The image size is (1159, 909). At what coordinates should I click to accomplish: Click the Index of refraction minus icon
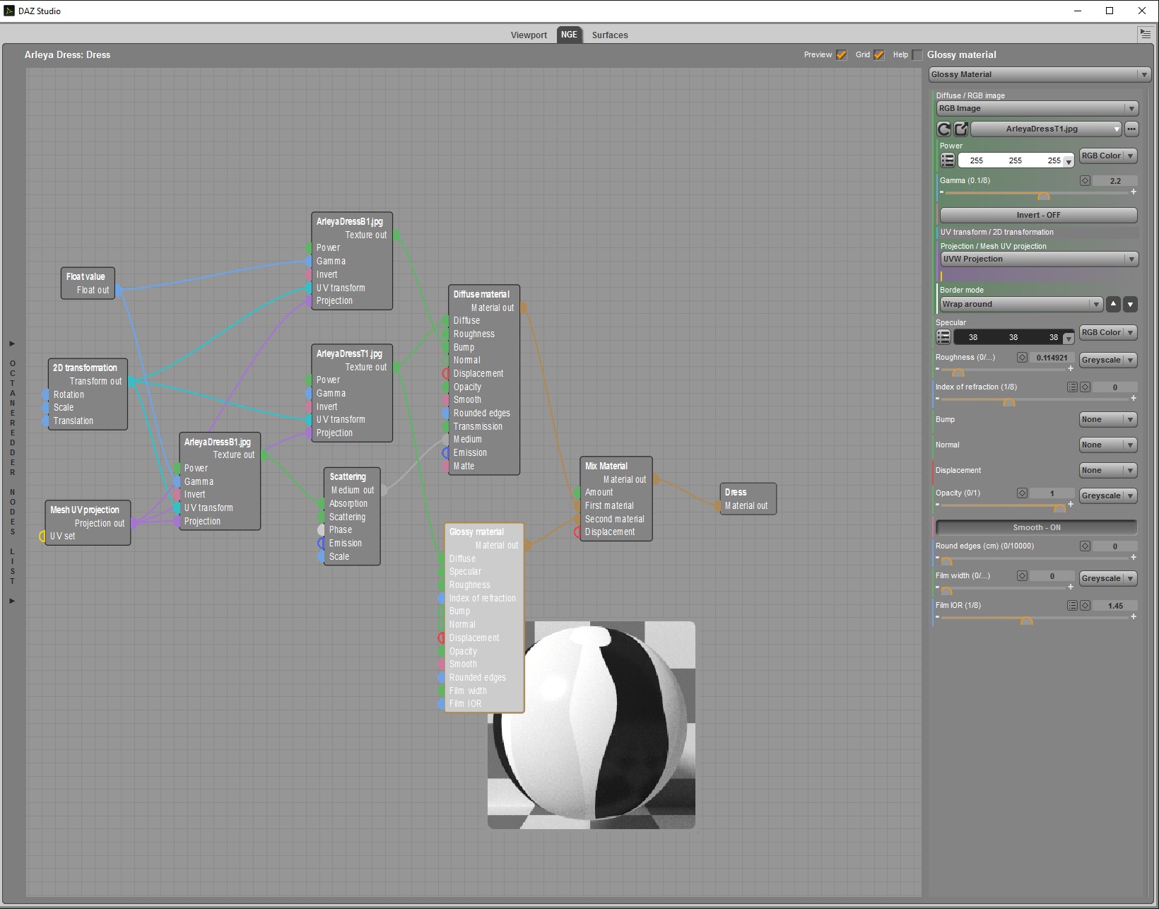coord(938,398)
